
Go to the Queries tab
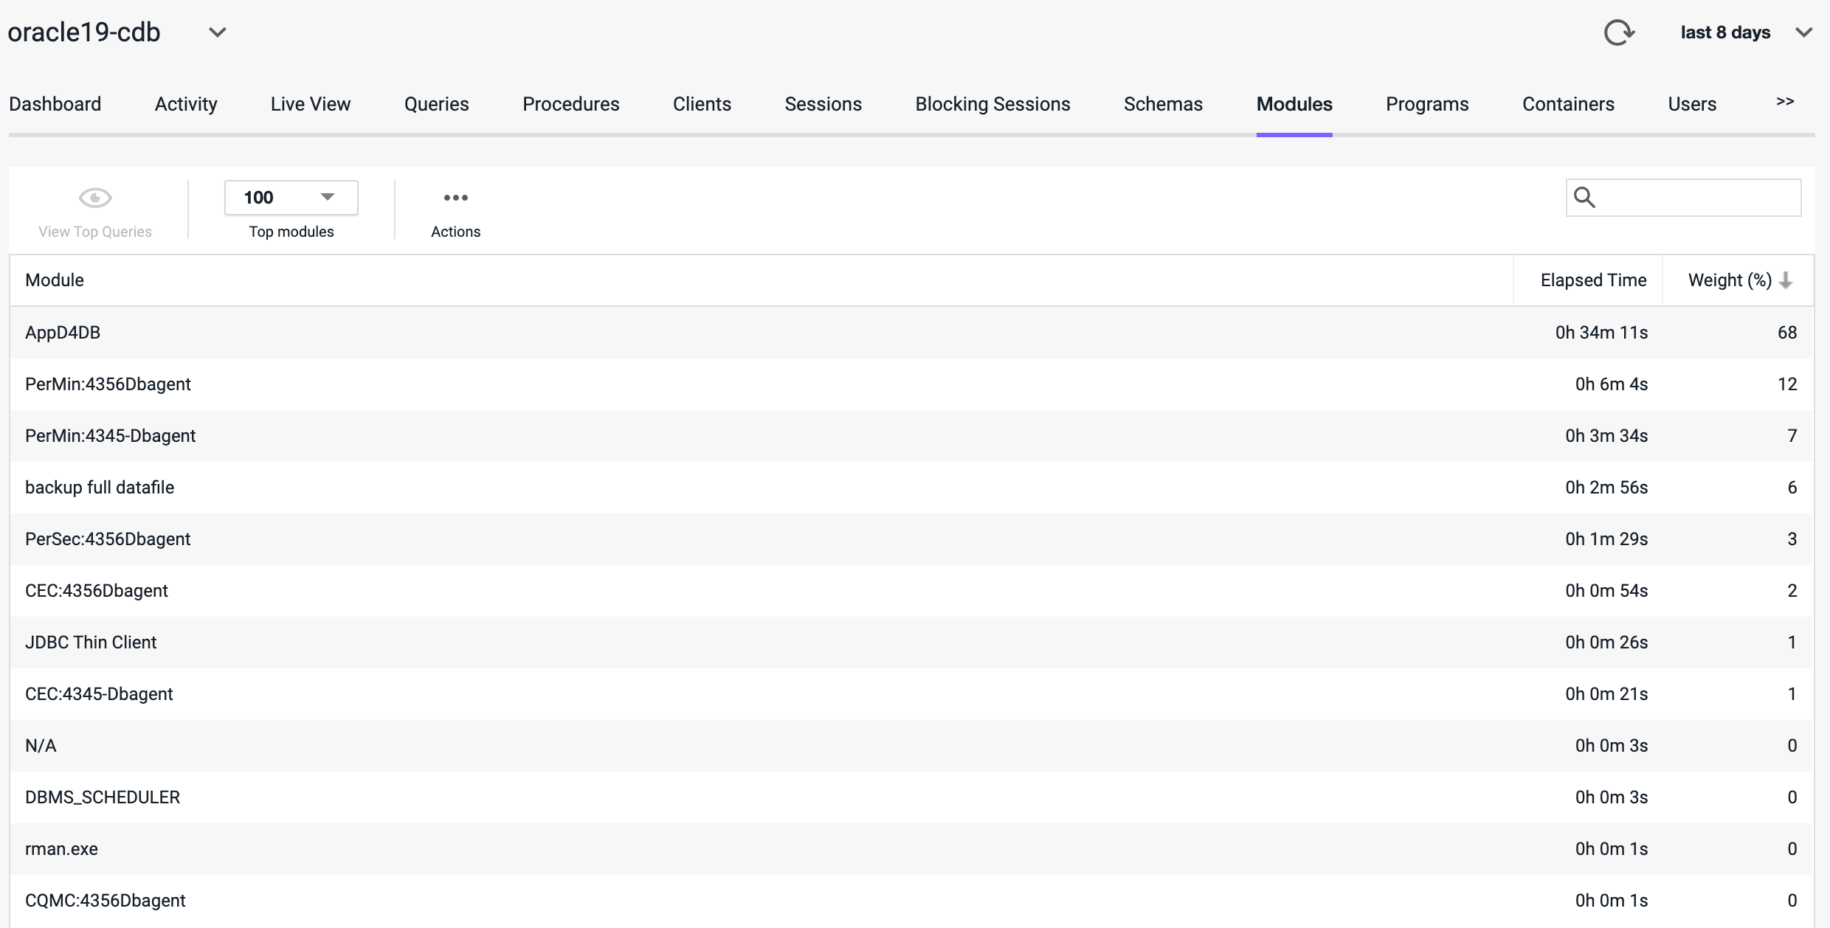click(x=436, y=104)
